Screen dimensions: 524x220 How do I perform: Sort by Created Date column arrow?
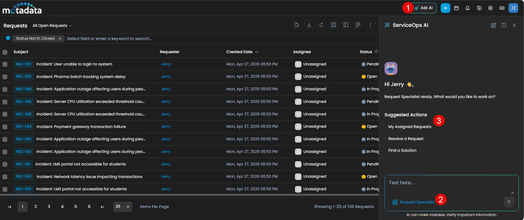pos(257,52)
